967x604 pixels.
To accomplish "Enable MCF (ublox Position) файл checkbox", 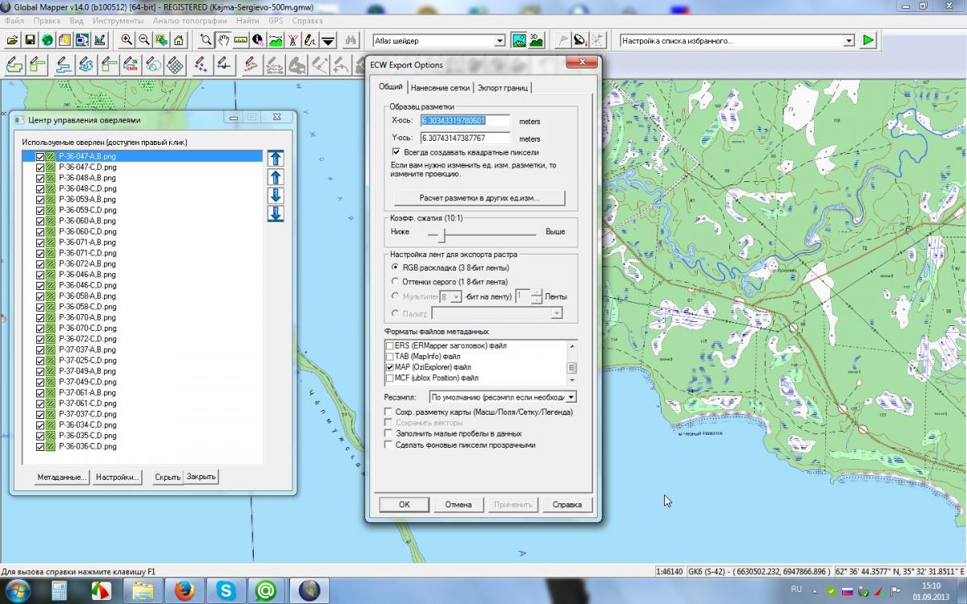I will (390, 378).
